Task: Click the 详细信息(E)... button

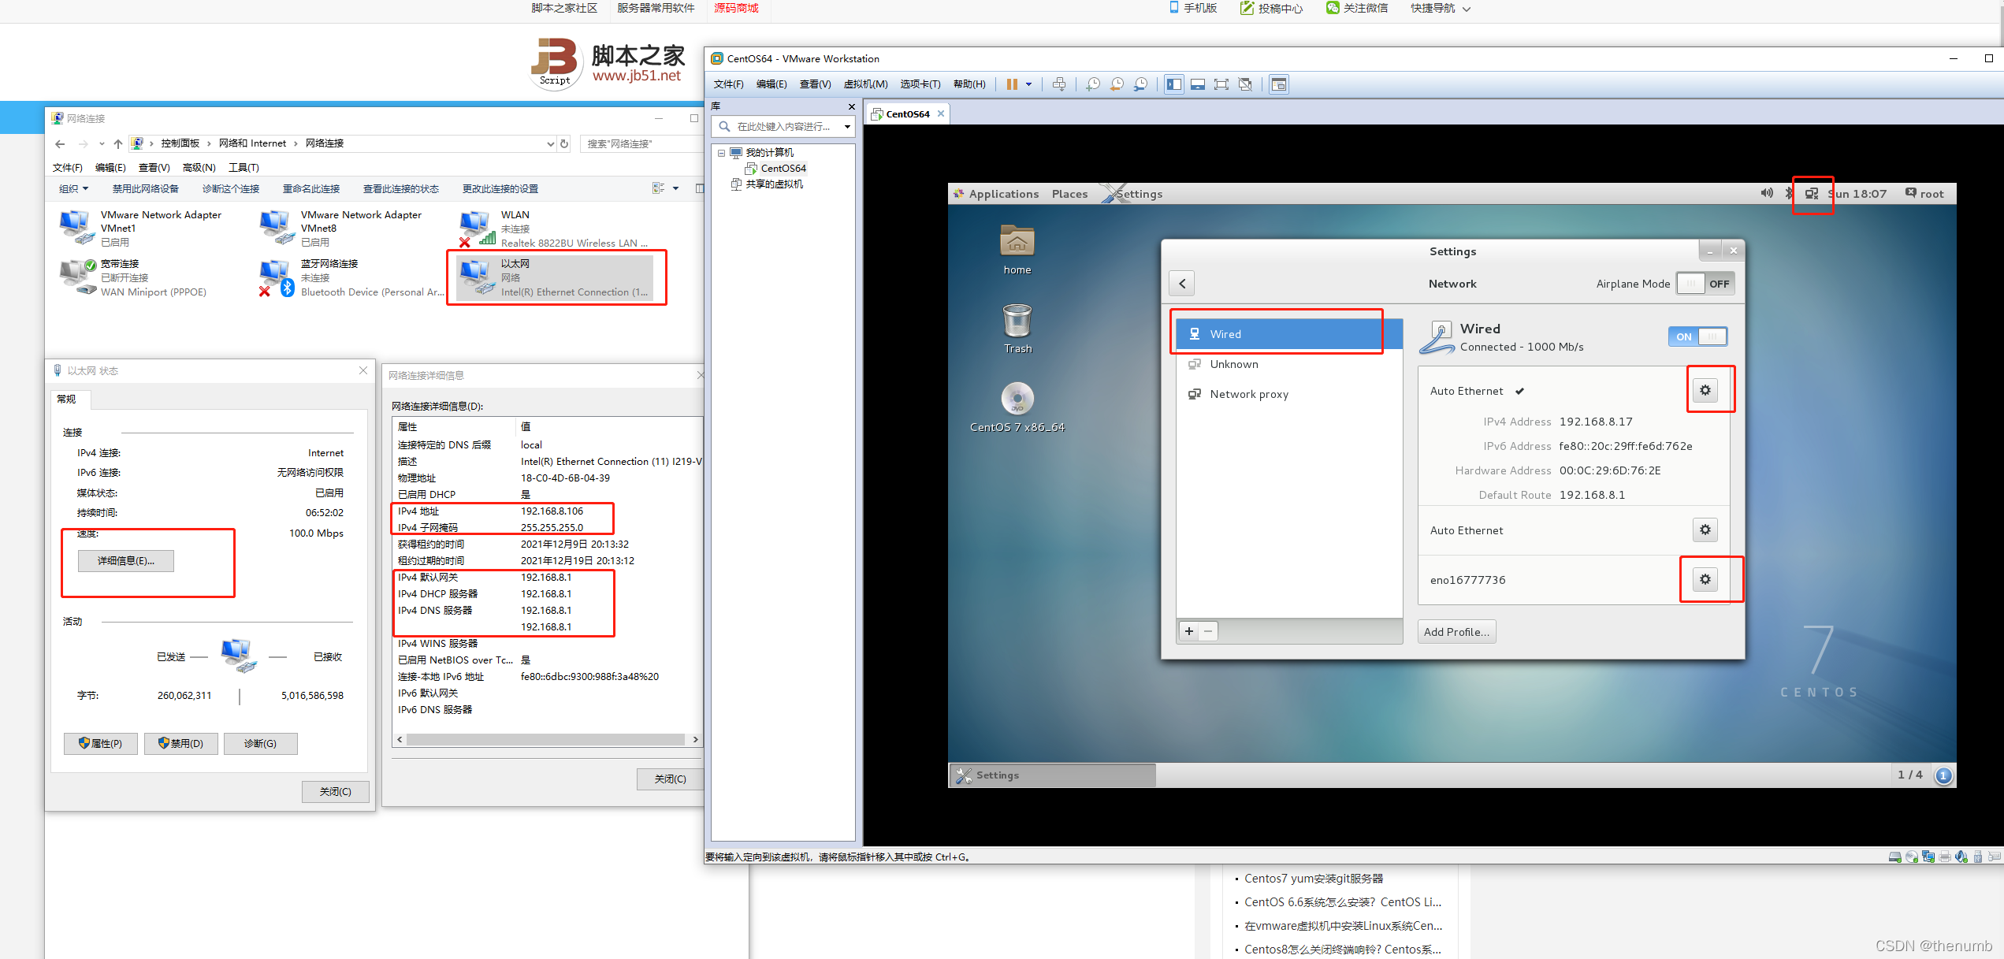Action: tap(126, 561)
